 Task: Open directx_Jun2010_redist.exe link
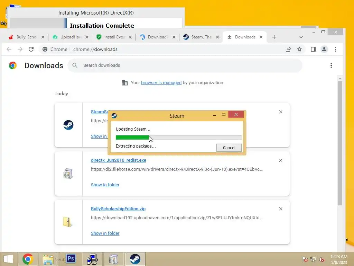click(x=119, y=160)
